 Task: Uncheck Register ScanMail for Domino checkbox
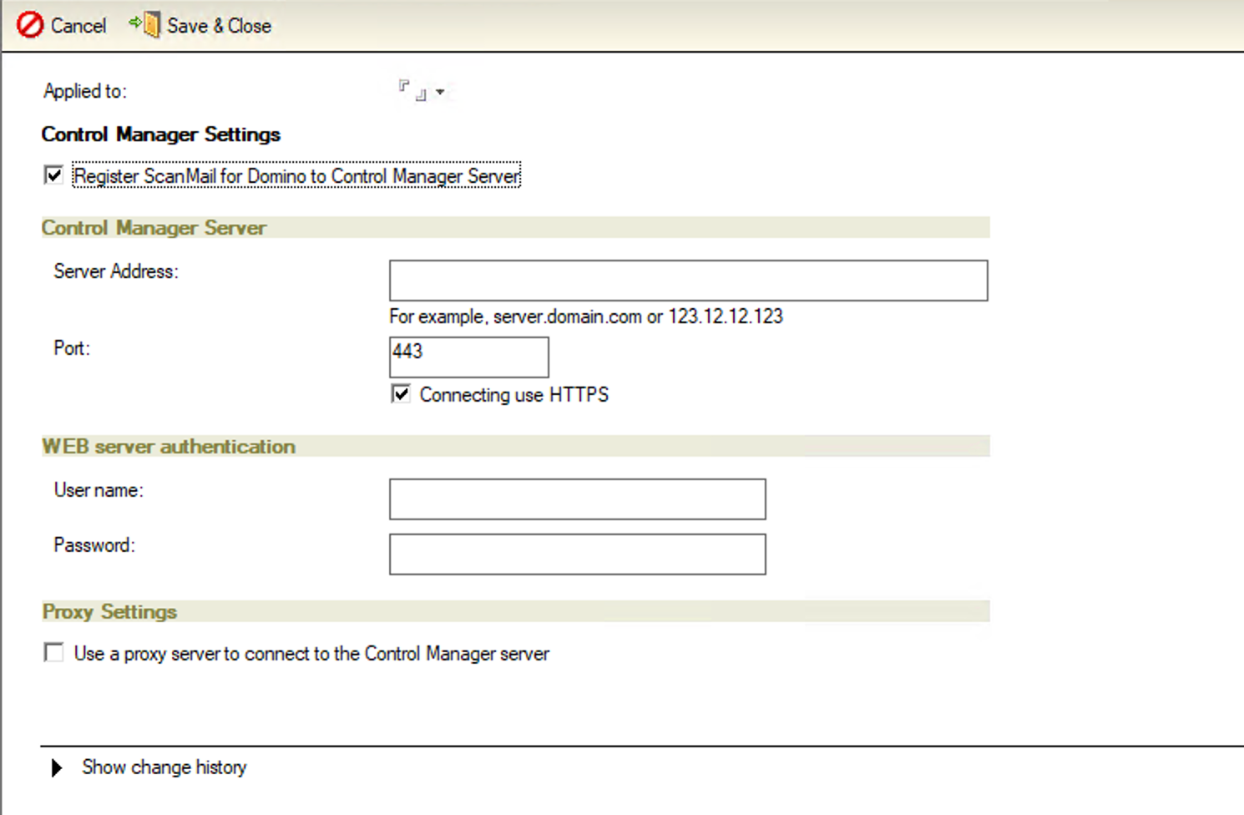pos(54,175)
